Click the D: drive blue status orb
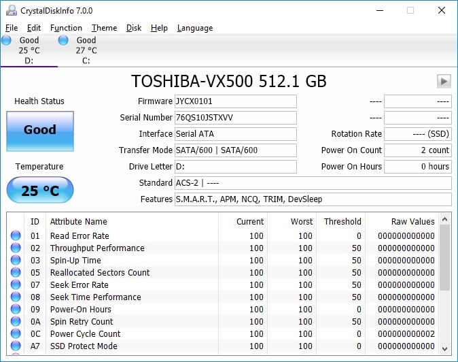 pyautogui.click(x=6, y=40)
